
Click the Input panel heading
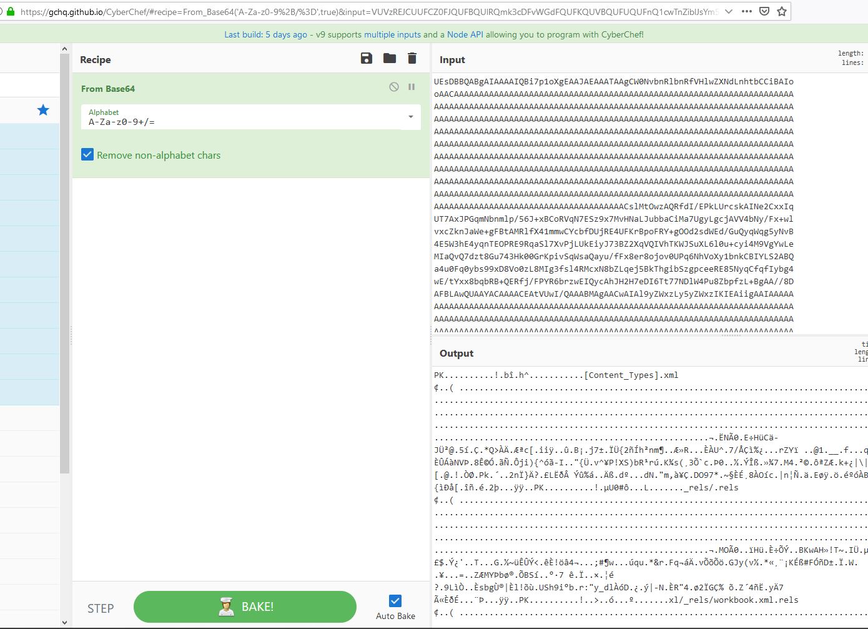pos(452,59)
